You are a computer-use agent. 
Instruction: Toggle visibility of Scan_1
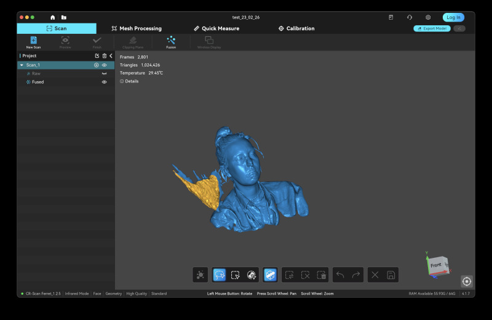[x=104, y=65]
